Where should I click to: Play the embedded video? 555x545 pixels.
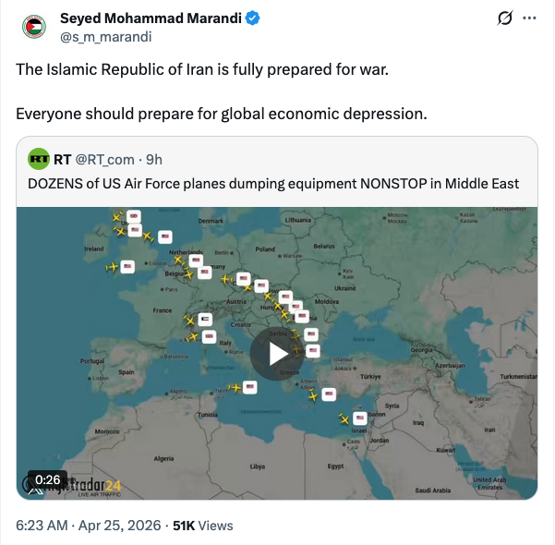click(277, 353)
